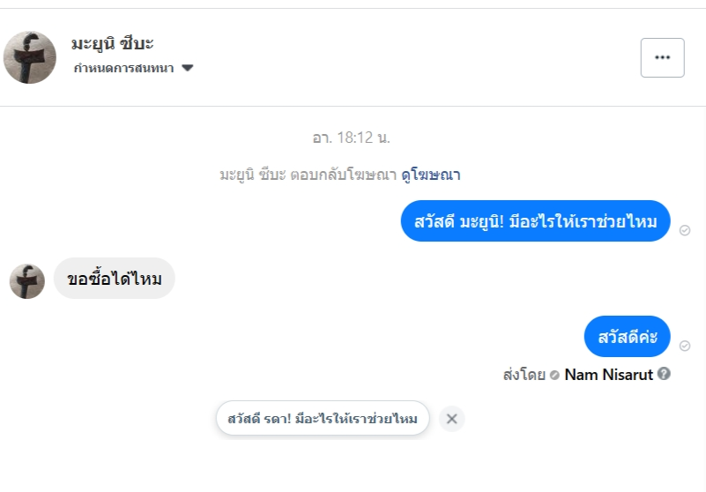The image size is (706, 492).
Task: Open the กำหนดการสนทนา conversation assignment menu
Action: 124,68
